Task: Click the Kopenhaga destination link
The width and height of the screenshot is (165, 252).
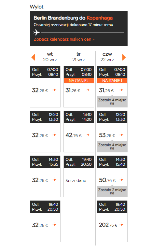Action: pos(100,18)
